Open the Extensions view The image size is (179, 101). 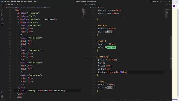(x=2, y=24)
